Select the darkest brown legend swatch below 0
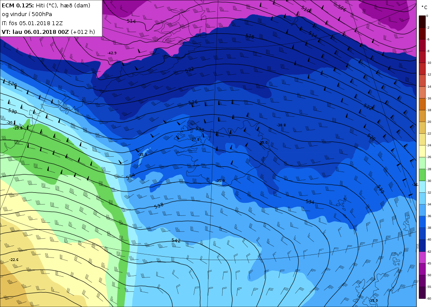Screen dimensions: 434x307 tap(422, 22)
